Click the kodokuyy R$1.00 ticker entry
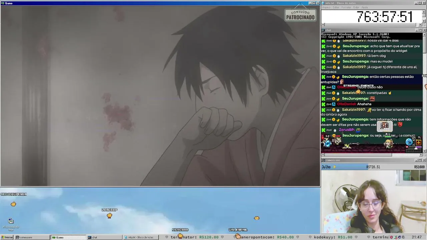Image resolution: width=427 pixels, height=240 pixels. [x=333, y=237]
